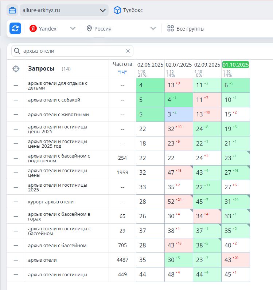
Task: Click the "!Ч" frequency link
Action: (122, 72)
